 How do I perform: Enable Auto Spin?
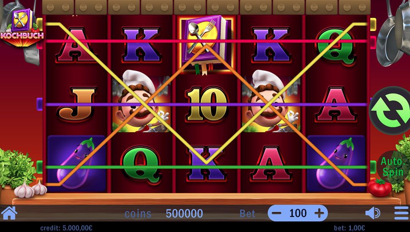(392, 167)
